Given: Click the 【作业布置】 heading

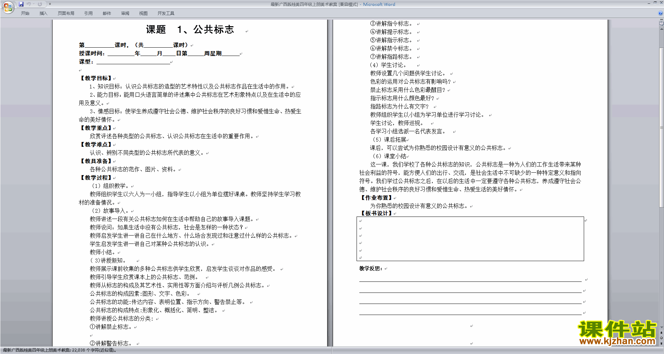Looking at the screenshot, I should 376,198.
